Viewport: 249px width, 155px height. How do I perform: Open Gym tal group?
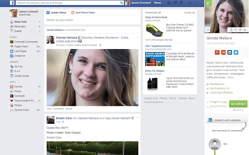click(18, 67)
